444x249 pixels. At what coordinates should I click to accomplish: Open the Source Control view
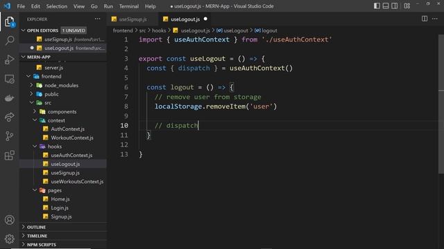pyautogui.click(x=9, y=136)
